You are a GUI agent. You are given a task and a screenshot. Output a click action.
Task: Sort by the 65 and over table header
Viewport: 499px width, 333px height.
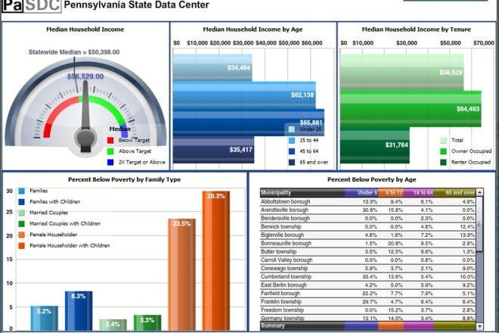(x=455, y=192)
